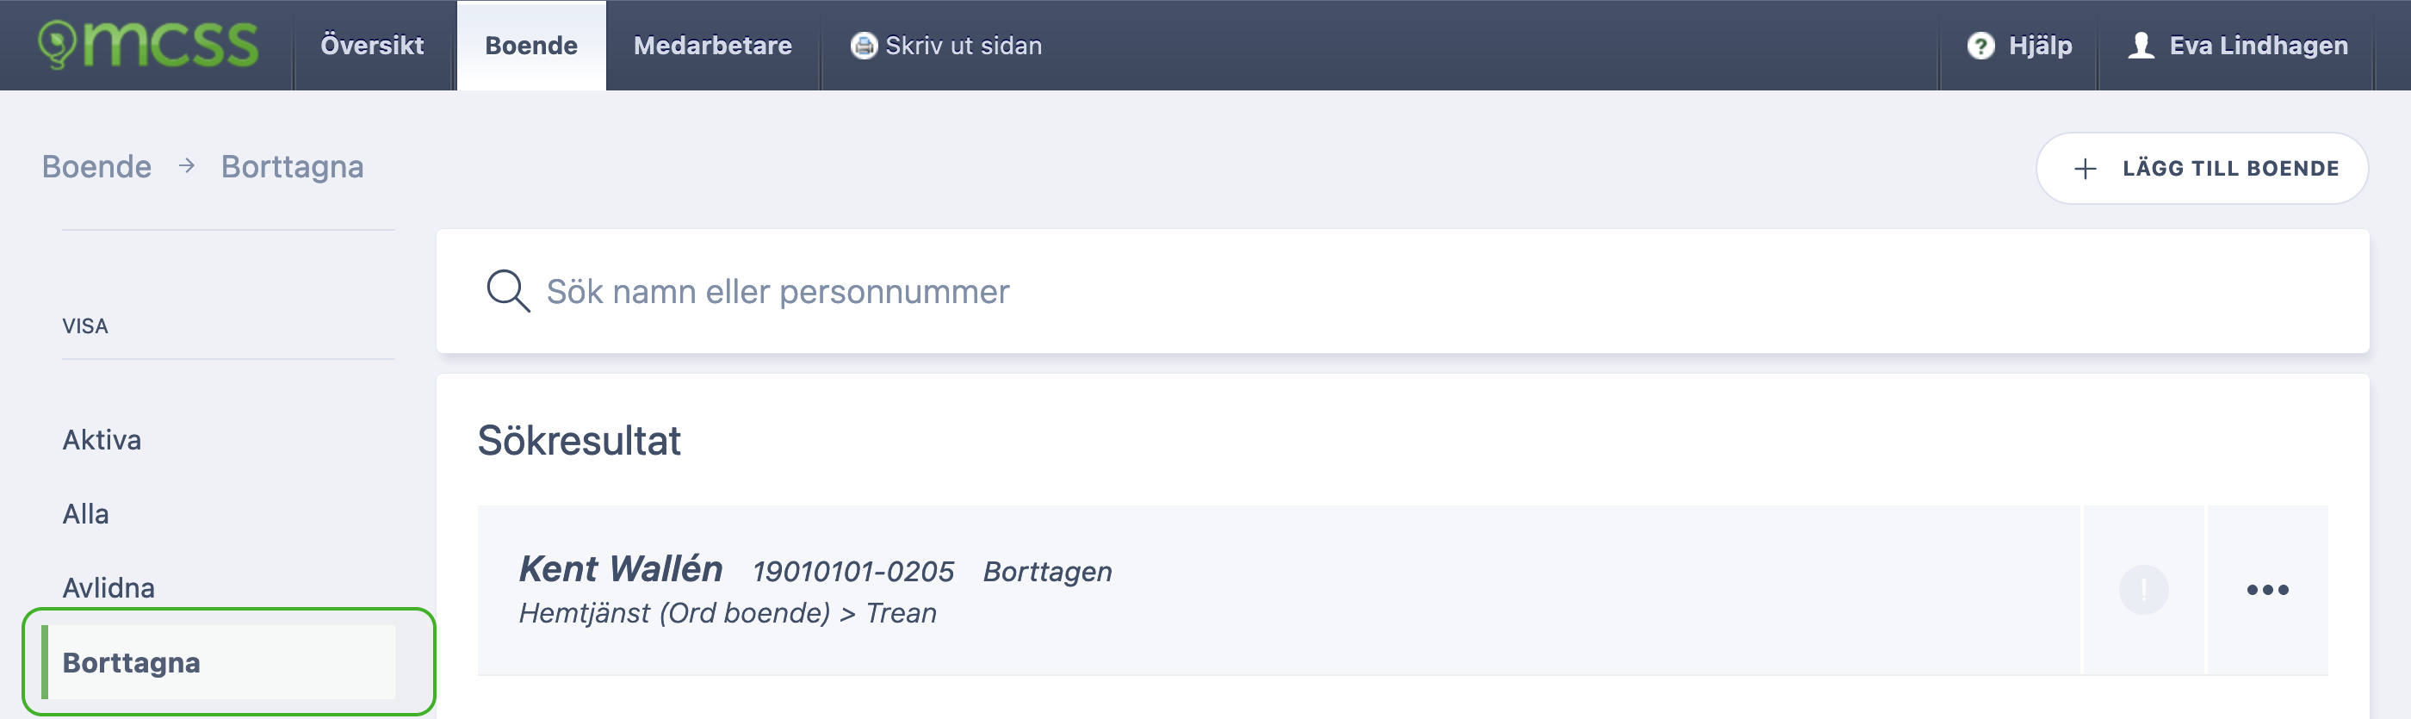Go to the Medarbetare tab
2411x719 pixels.
pyautogui.click(x=712, y=45)
